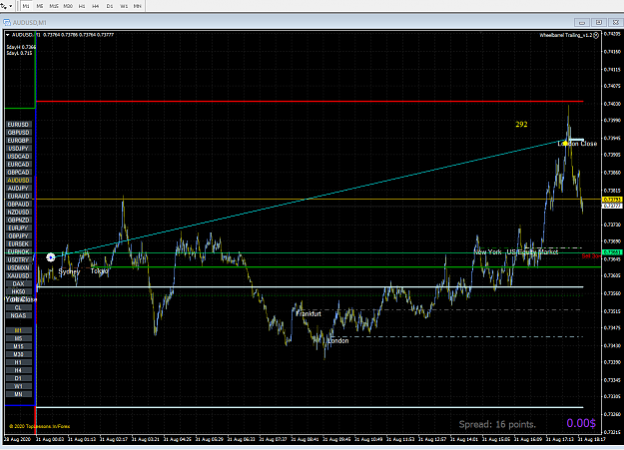This screenshot has height=450, width=624.
Task: Click the Wheelbarrel Trailing expert advisor icon
Action: pyautogui.click(x=596, y=35)
